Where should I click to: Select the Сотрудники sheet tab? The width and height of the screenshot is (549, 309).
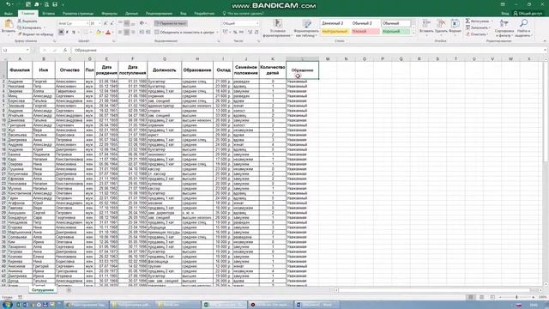[43, 290]
